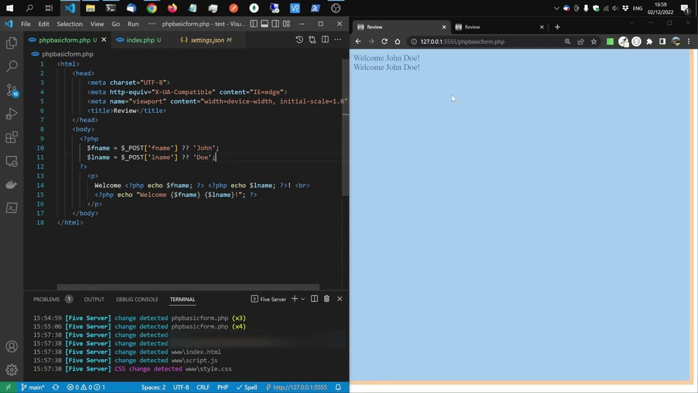Click the editor horizontal scrollbar
This screenshot has width=698, height=393.
(x=188, y=287)
